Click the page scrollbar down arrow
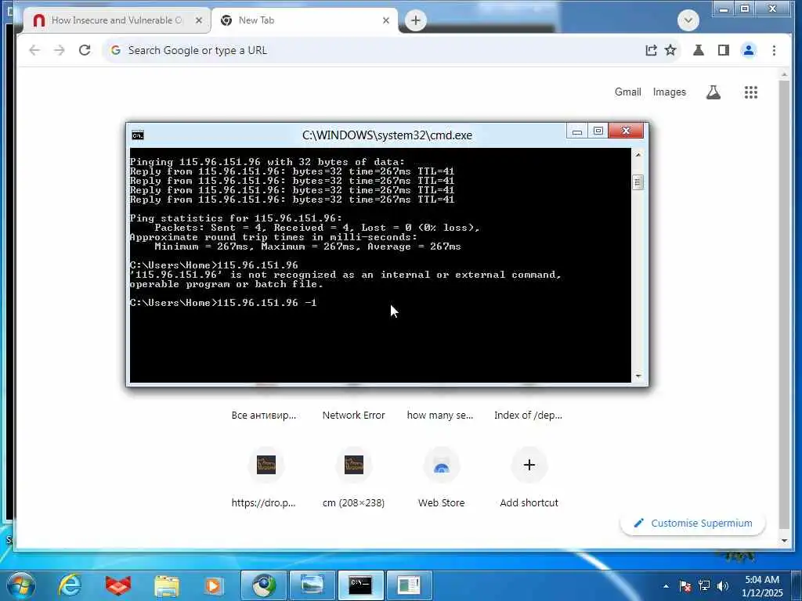 [x=784, y=541]
